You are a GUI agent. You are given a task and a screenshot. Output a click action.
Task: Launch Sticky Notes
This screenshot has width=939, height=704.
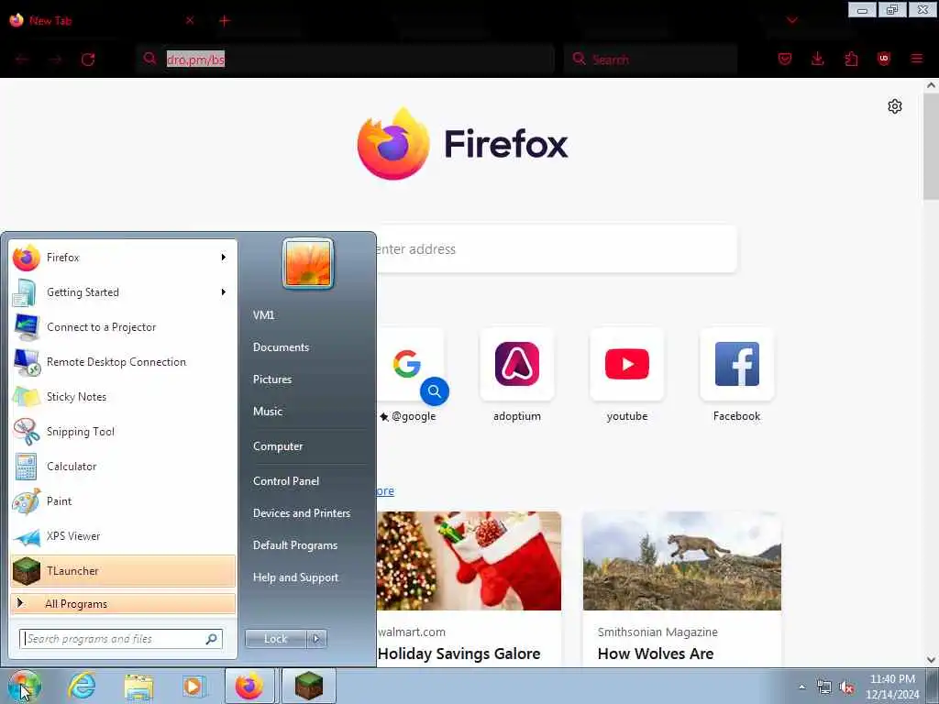(124, 396)
